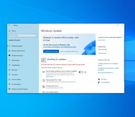The width and height of the screenshot is (135, 117).
Task: Click the pause updates icon
Action: [44, 81]
